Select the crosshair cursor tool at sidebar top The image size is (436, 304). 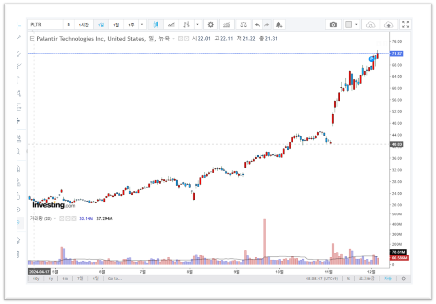coord(19,26)
